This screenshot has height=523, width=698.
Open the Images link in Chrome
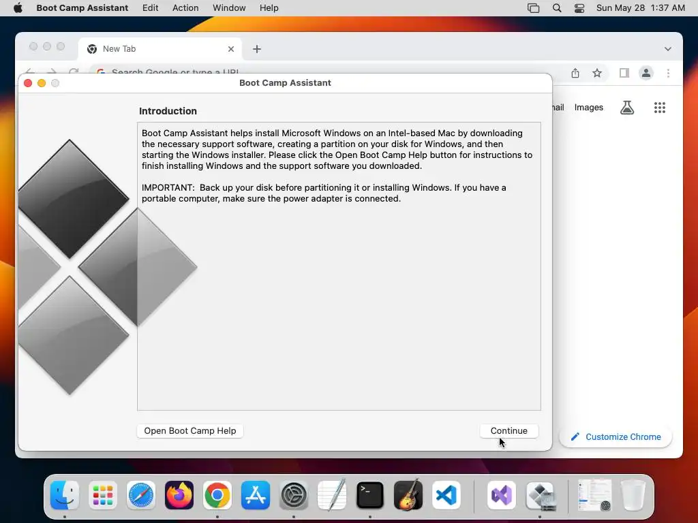click(x=588, y=107)
